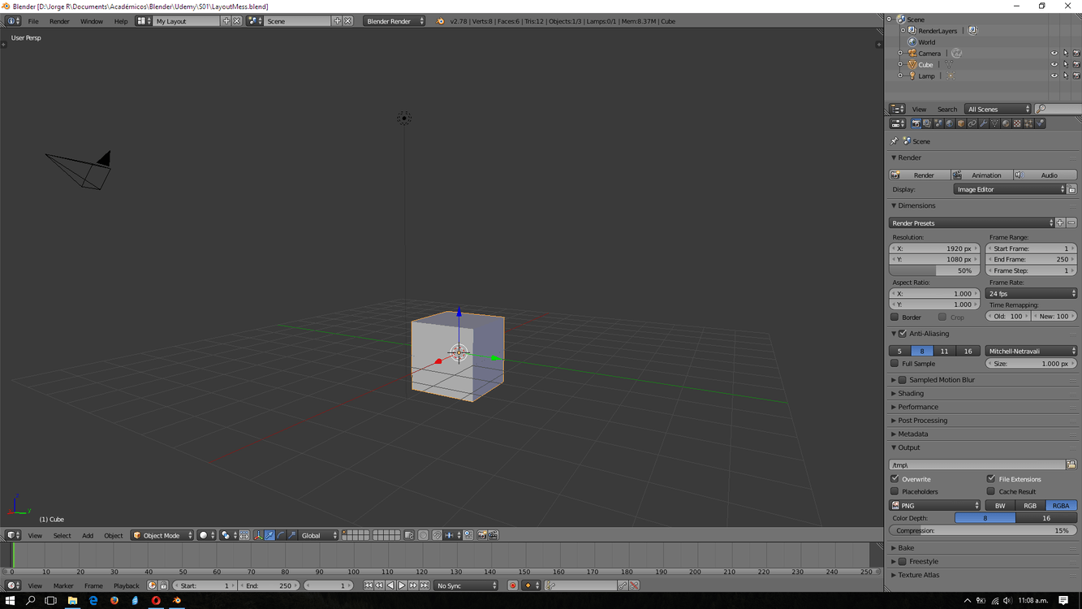This screenshot has height=609, width=1082.
Task: Open the Texture checkerboard properties icon
Action: [1017, 124]
